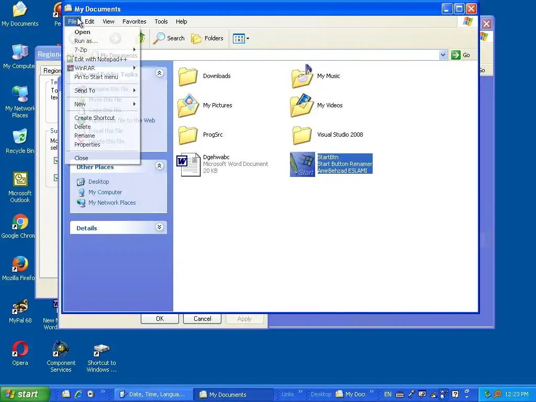
Task: Open the Downloads folder icon
Action: 188,76
